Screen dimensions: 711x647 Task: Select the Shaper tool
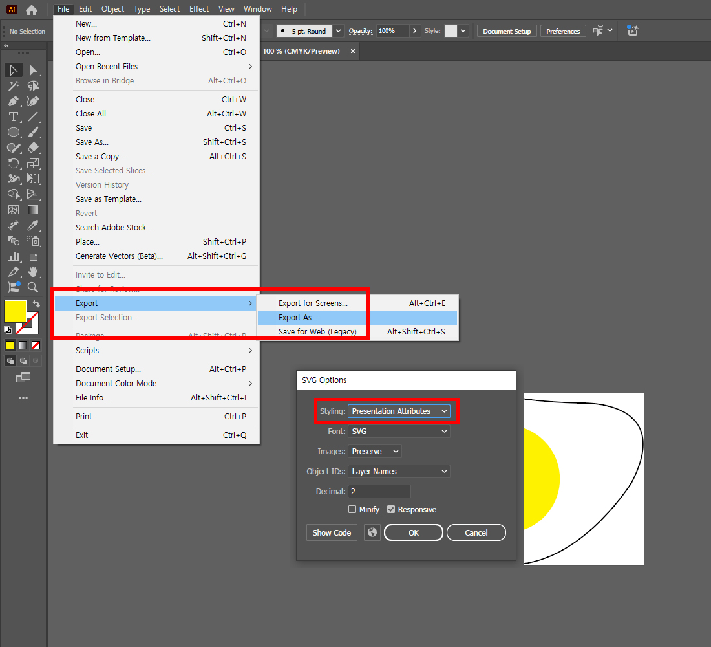tap(14, 148)
